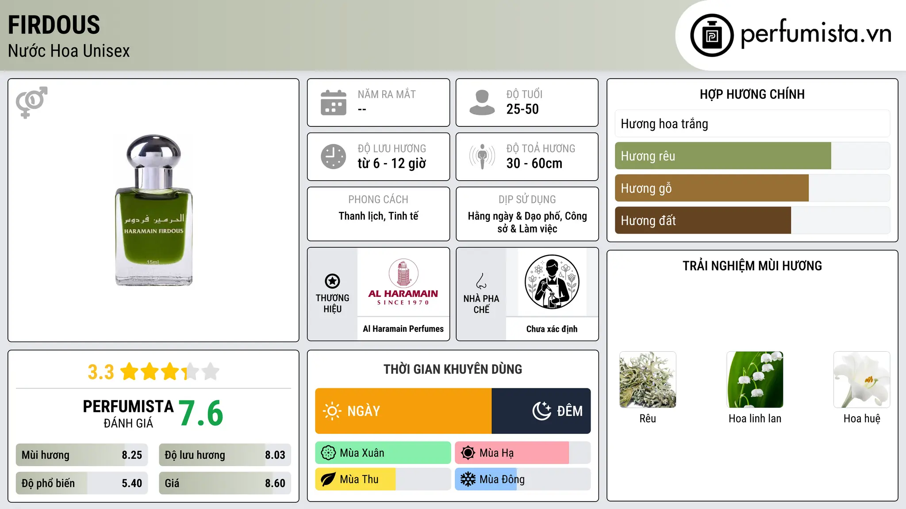Click the last grey rating star
Viewport: 906px width, 509px height.
(x=211, y=372)
